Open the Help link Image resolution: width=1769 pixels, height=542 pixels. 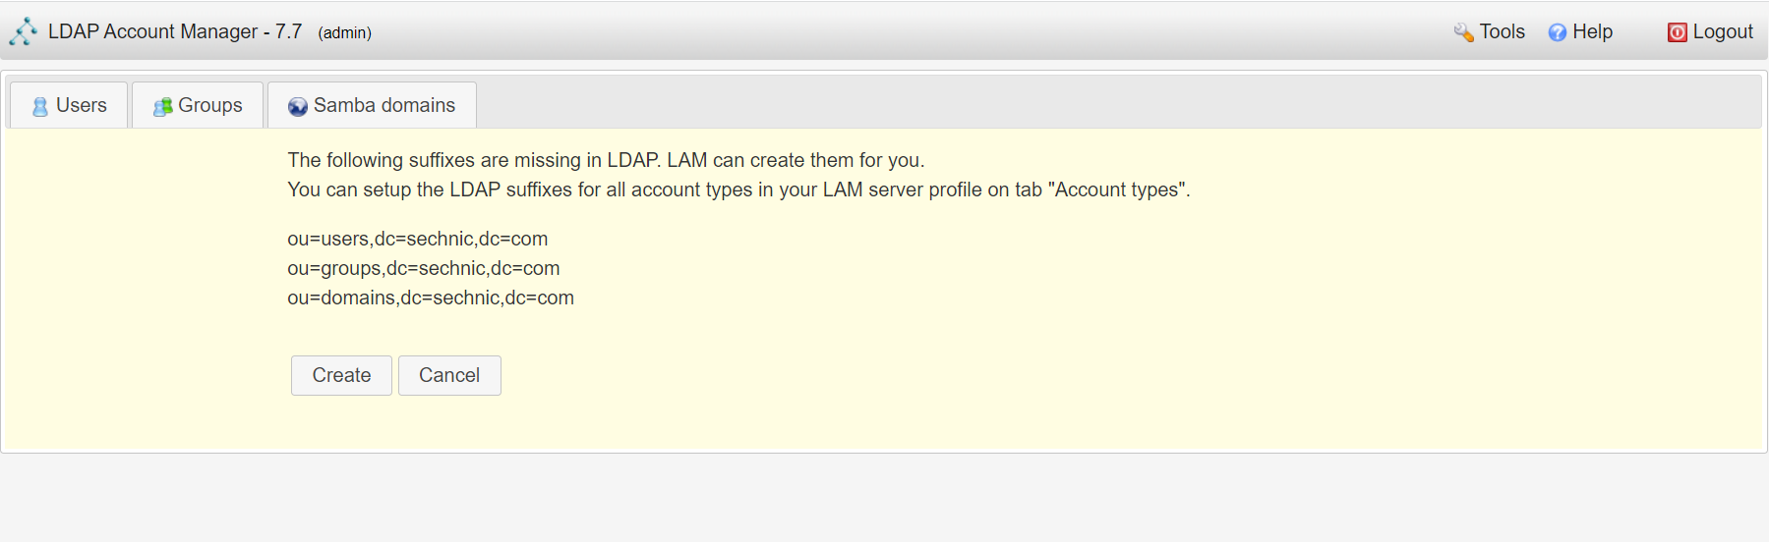[x=1580, y=31]
